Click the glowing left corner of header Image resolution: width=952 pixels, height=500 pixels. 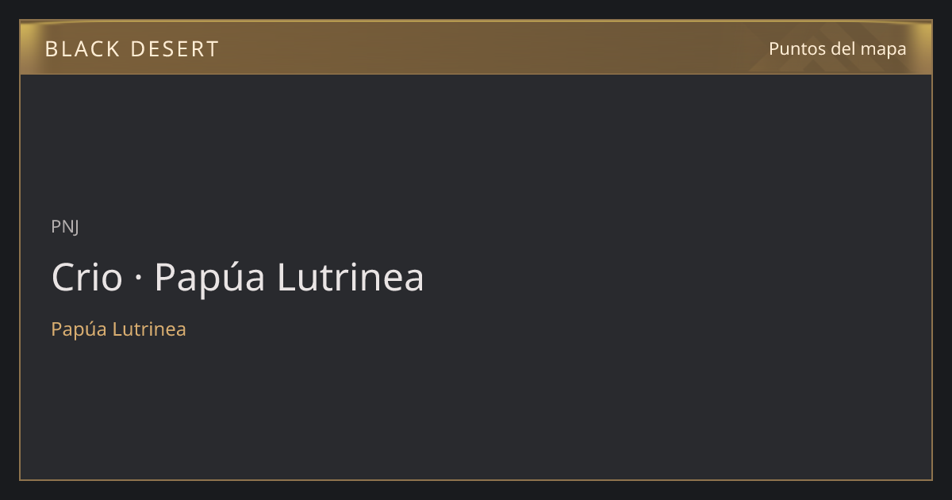[32, 36]
